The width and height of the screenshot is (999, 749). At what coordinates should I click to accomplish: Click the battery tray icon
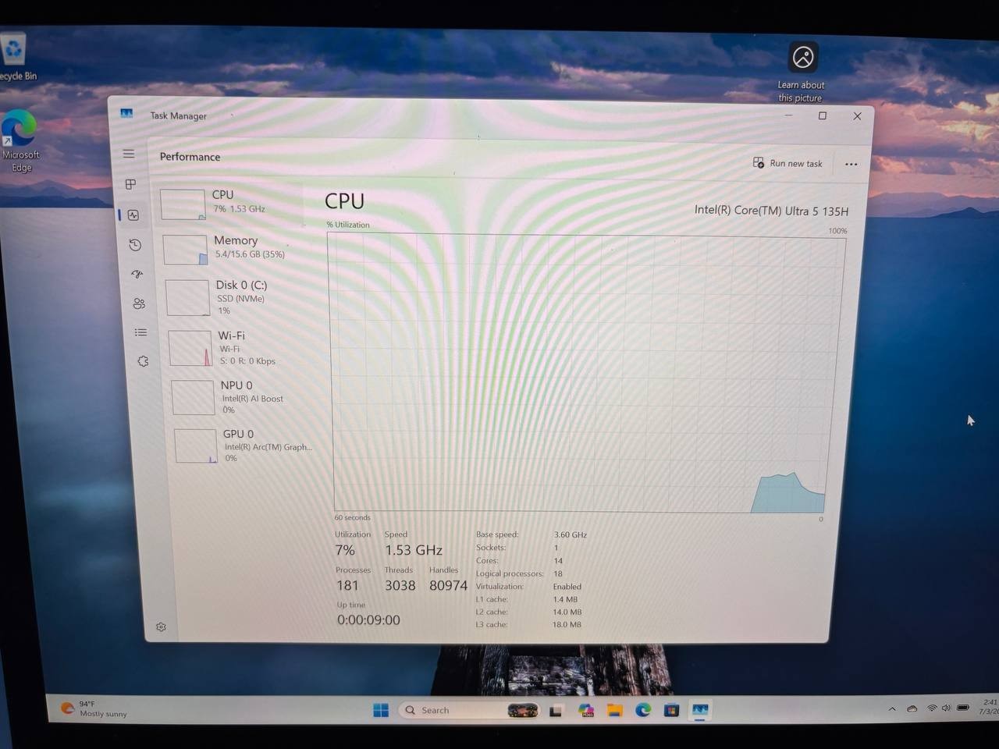click(x=963, y=708)
